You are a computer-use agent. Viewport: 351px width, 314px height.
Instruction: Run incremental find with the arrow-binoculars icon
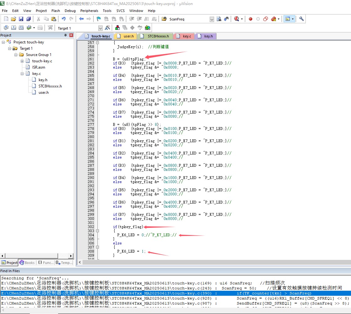tap(226, 19)
